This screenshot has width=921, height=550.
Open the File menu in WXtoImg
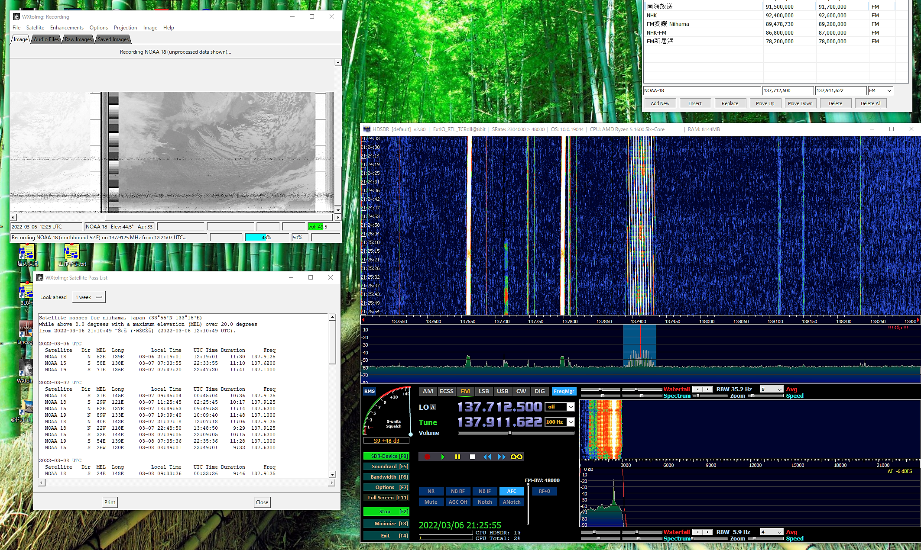pyautogui.click(x=16, y=28)
